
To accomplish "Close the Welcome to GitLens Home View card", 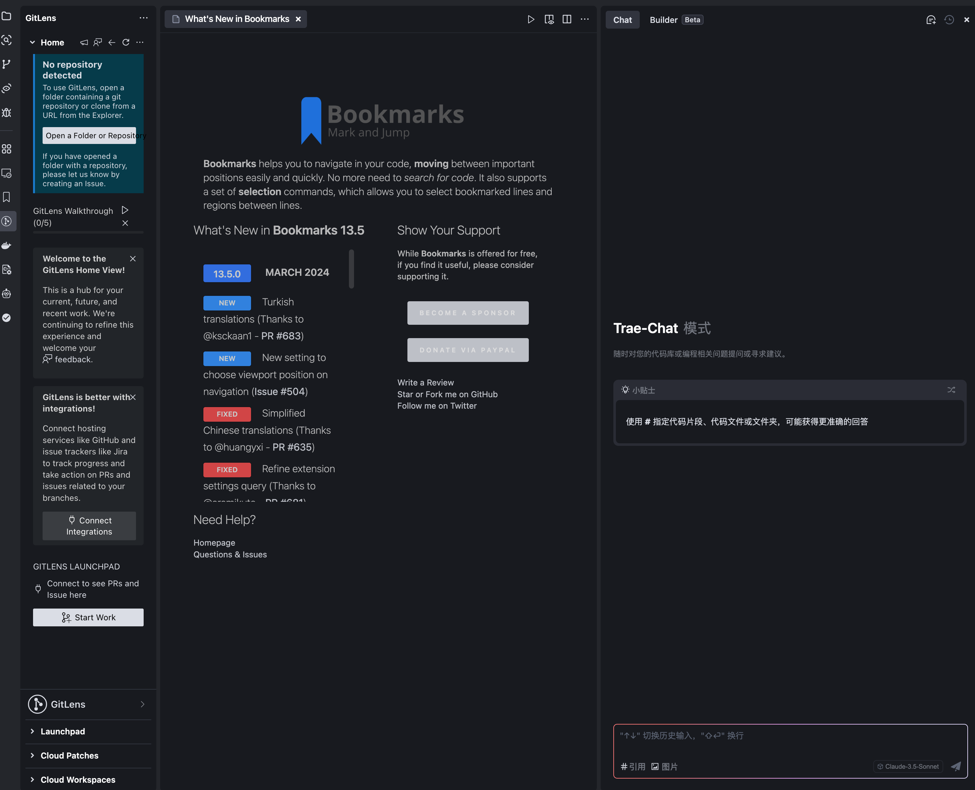I will (133, 258).
